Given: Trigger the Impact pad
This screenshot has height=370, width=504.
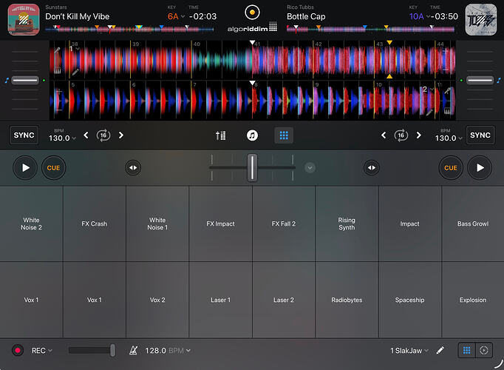Looking at the screenshot, I should coord(410,223).
